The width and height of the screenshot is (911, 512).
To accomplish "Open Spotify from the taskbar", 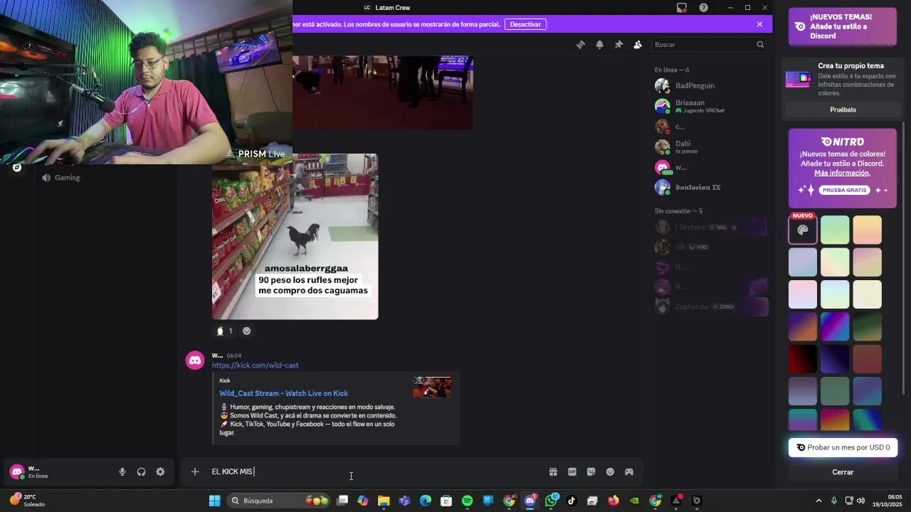I will tap(467, 501).
